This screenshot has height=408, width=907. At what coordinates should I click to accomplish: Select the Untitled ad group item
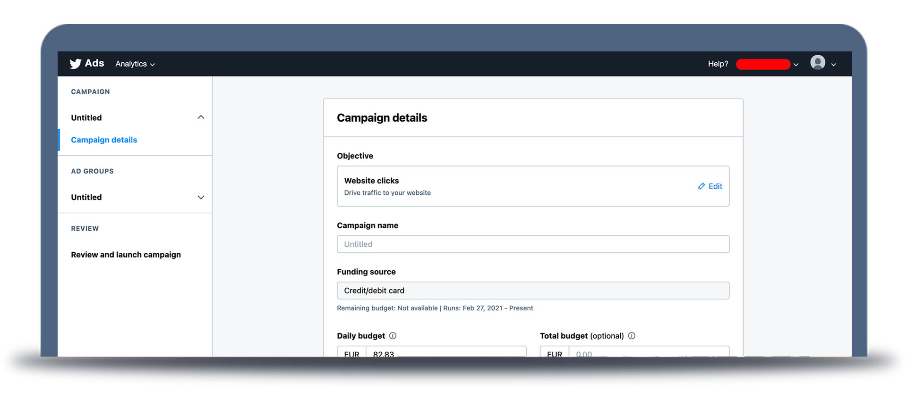86,197
